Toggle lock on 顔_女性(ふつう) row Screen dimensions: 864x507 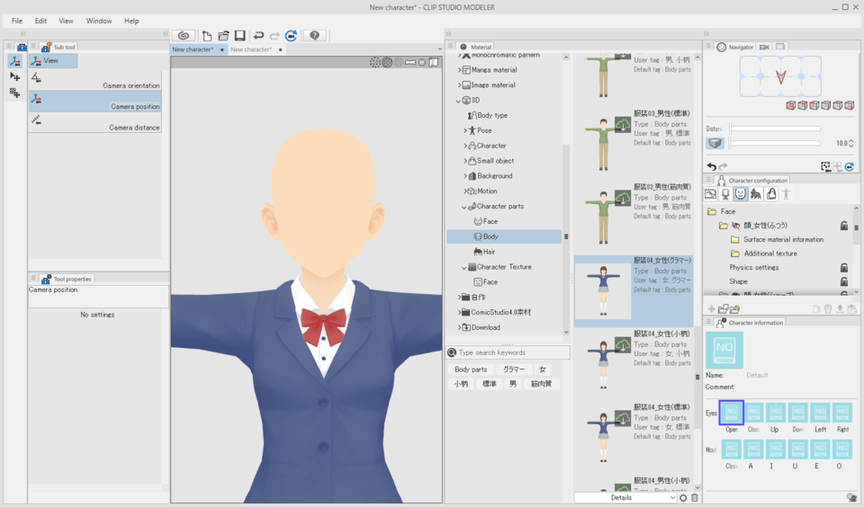[843, 226]
